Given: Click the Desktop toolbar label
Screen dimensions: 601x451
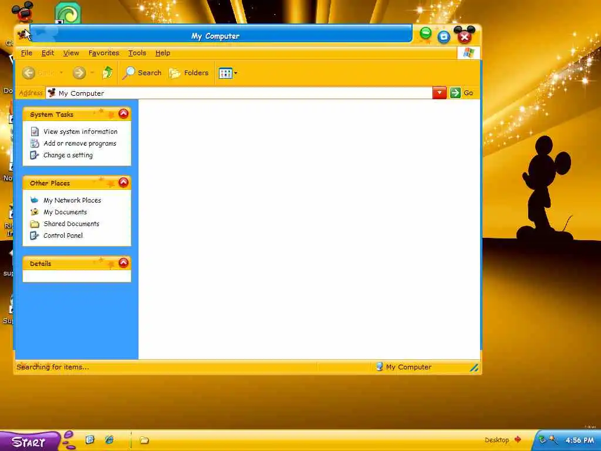Looking at the screenshot, I should (x=497, y=440).
